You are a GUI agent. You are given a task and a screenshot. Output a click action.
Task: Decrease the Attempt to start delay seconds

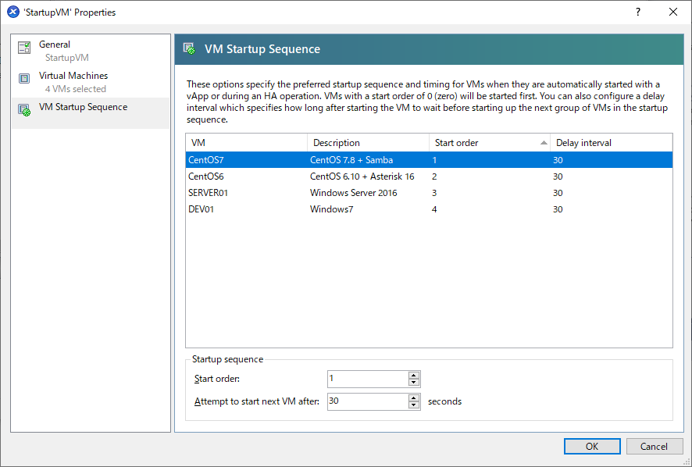tap(413, 405)
